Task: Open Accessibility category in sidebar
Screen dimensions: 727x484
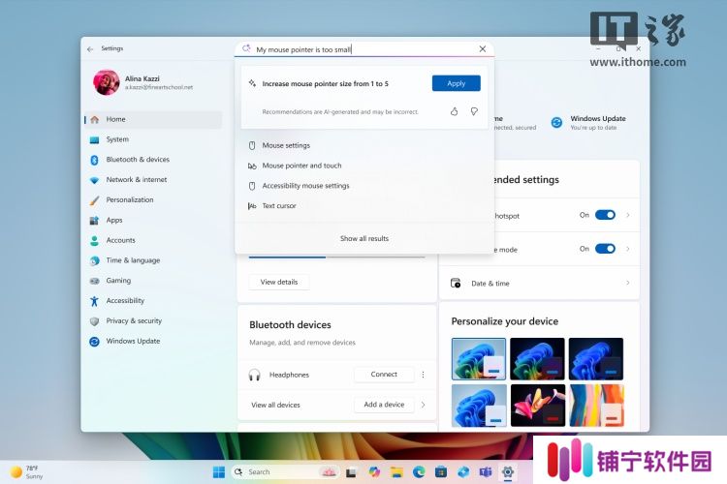Action: pyautogui.click(x=153, y=301)
